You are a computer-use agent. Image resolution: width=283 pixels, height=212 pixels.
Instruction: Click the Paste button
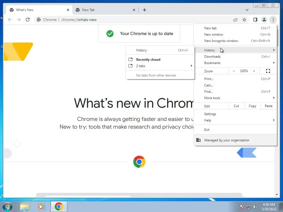269,106
